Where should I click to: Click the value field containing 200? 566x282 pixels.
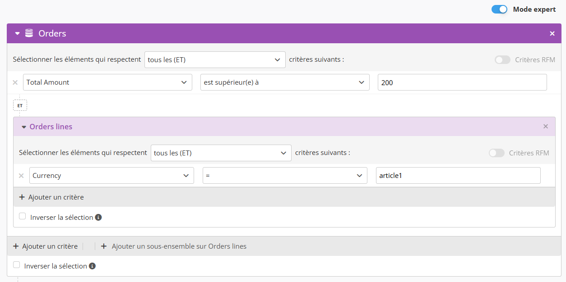[x=462, y=82]
